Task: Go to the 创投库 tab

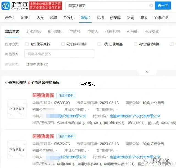Action: [x=115, y=18]
